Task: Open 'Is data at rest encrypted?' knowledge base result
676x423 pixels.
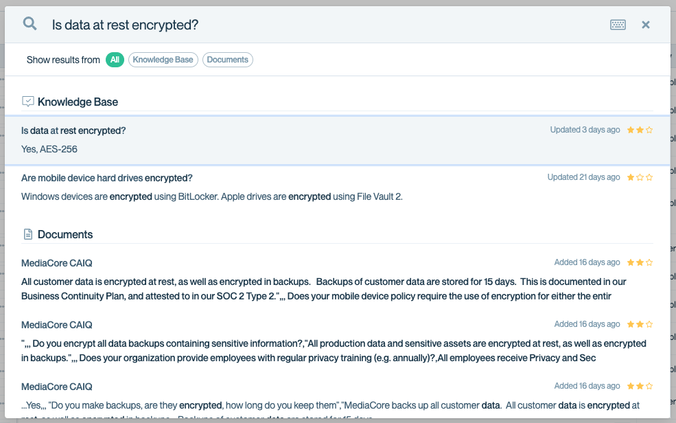Action: point(73,130)
